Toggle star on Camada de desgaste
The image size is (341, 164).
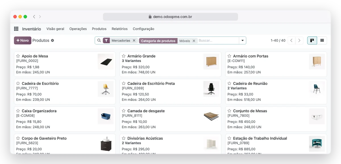tap(124, 111)
